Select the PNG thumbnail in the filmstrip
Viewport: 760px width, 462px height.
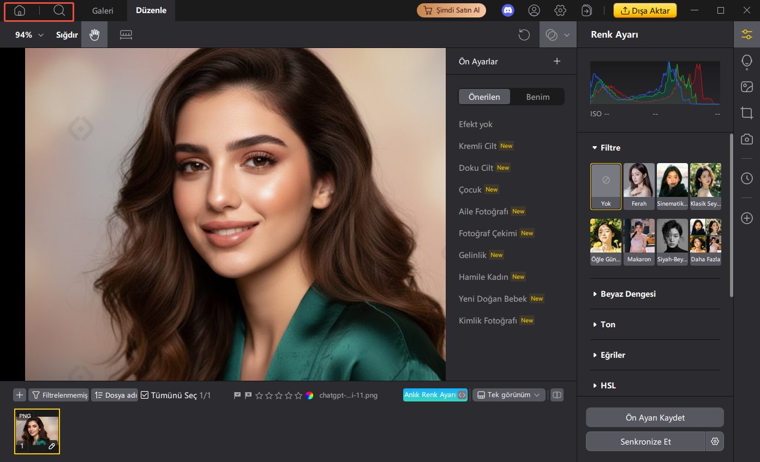(x=37, y=431)
